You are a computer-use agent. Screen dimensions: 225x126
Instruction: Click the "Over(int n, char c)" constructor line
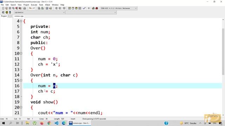click(54, 75)
